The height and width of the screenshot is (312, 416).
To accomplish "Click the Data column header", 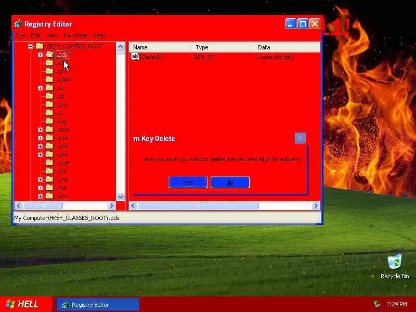I will [287, 47].
